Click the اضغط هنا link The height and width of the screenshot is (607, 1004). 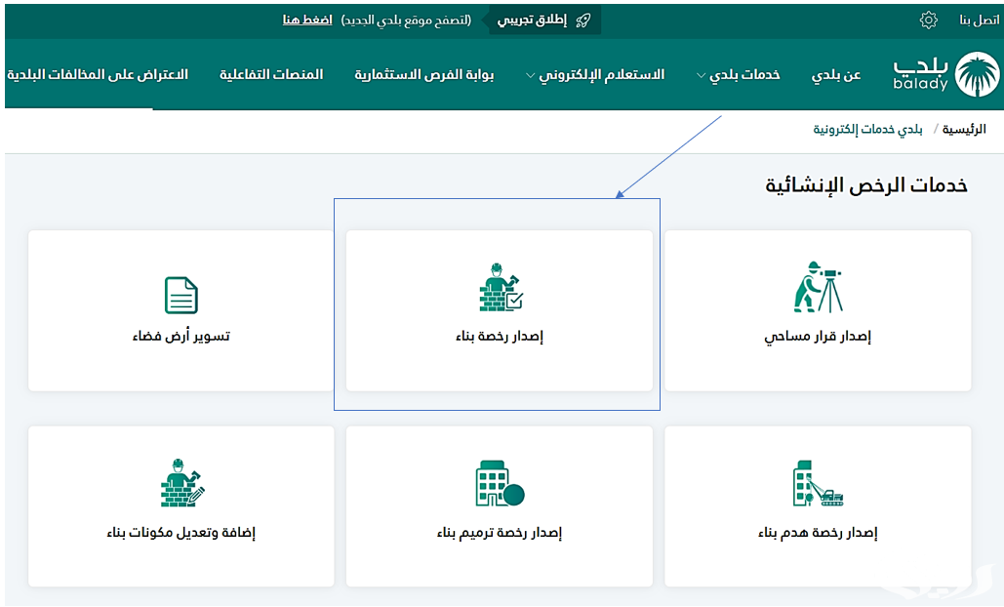307,20
